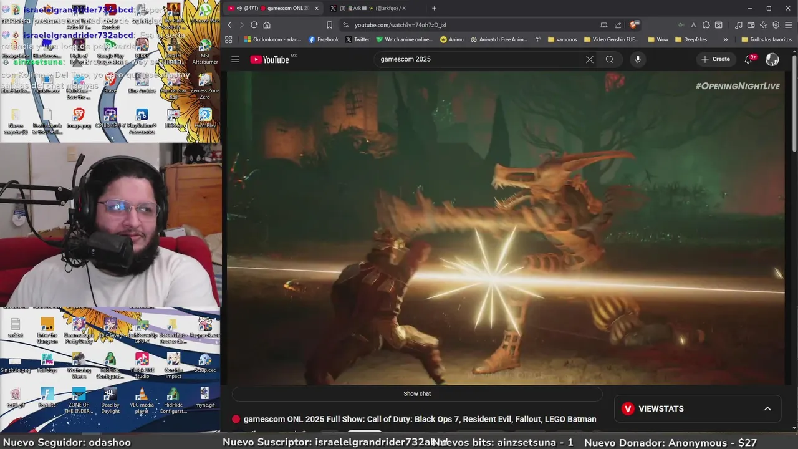
Task: Open Todos los favoritos folder
Action: 766,39
